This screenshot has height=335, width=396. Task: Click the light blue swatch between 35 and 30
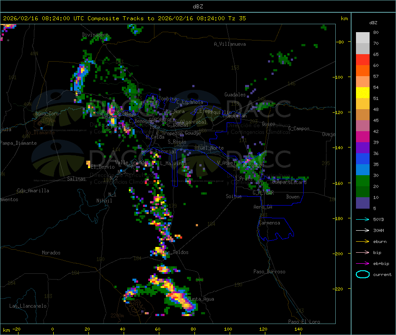(x=363, y=170)
